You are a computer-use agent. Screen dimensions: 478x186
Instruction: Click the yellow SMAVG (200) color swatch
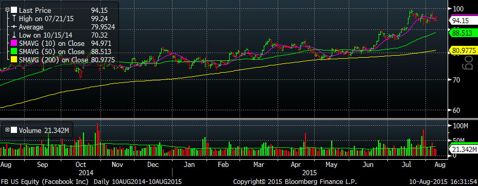[x=14, y=60]
